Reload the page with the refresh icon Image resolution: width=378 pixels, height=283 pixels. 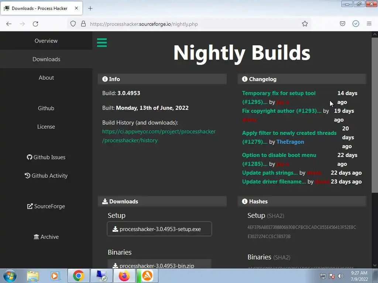pyautogui.click(x=35, y=24)
